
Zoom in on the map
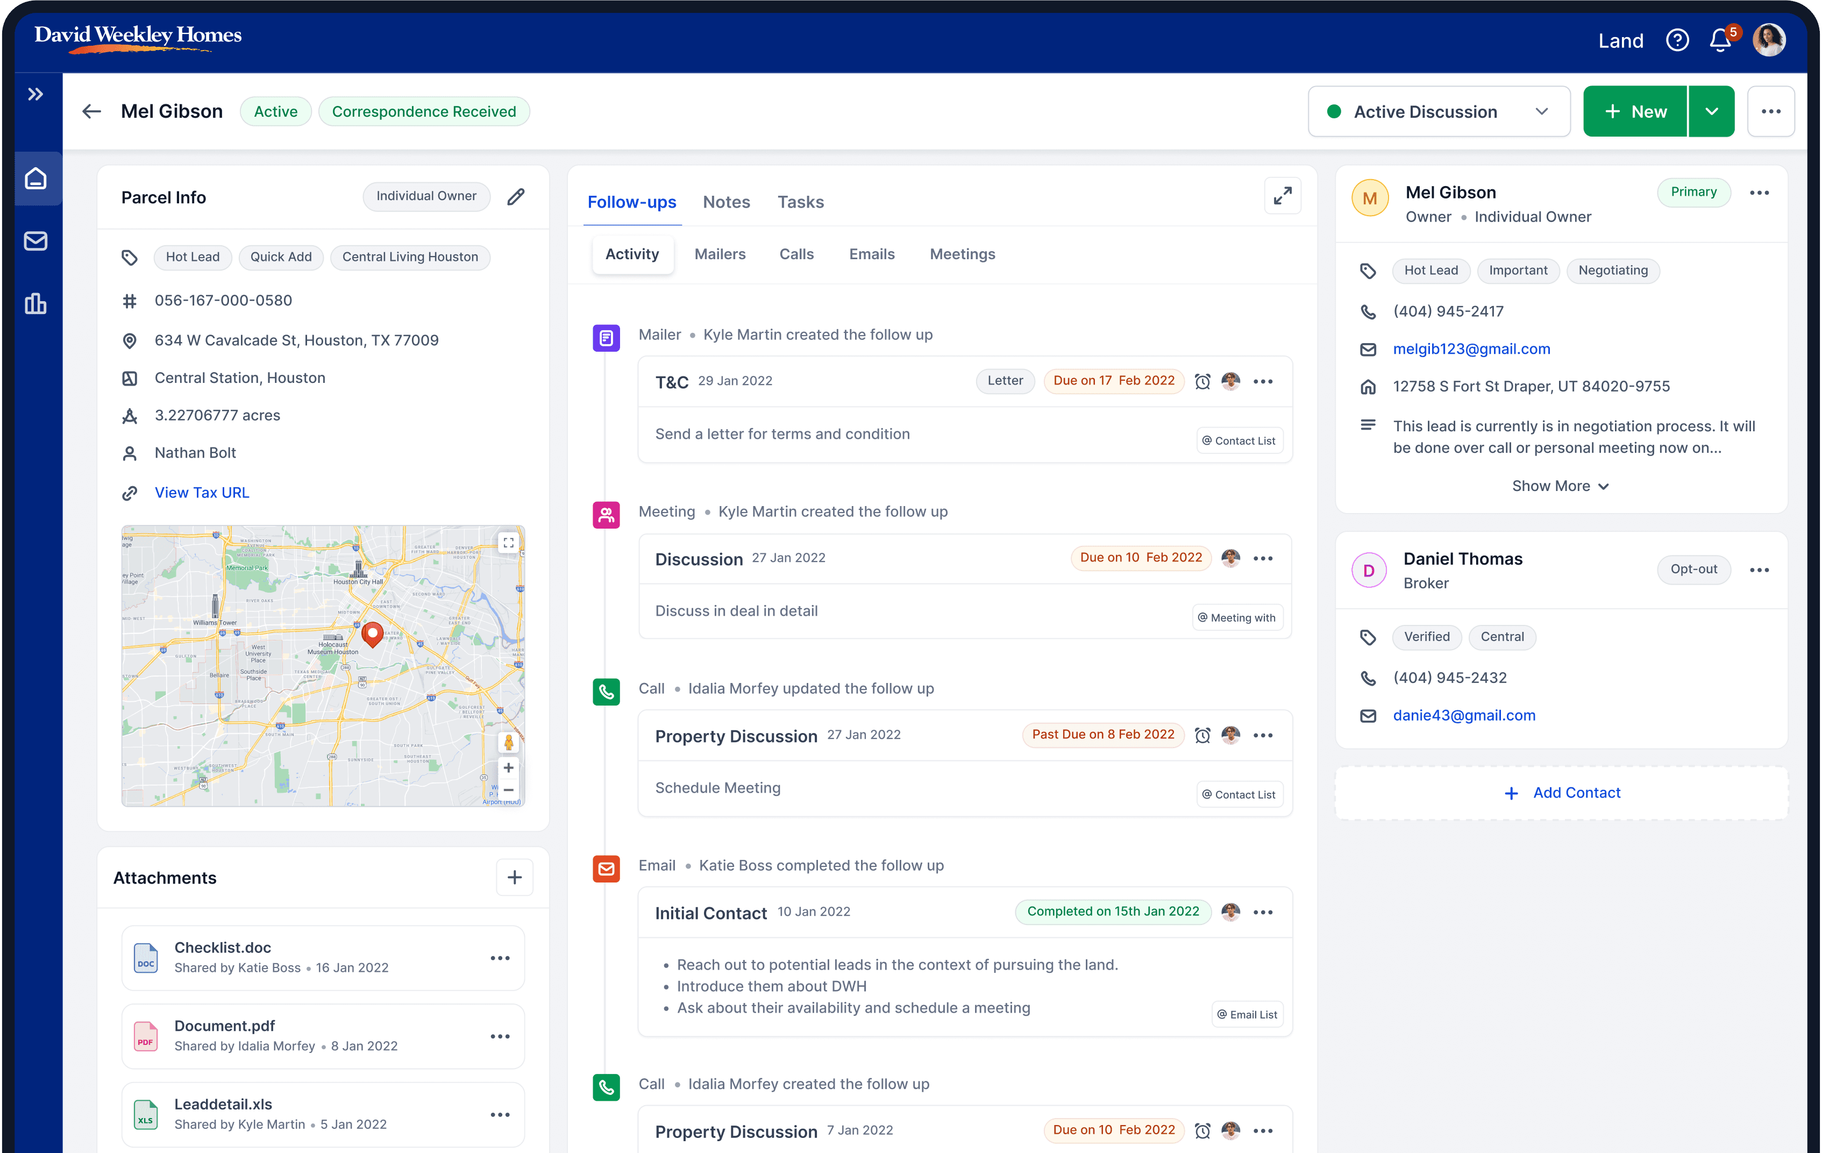point(508,768)
